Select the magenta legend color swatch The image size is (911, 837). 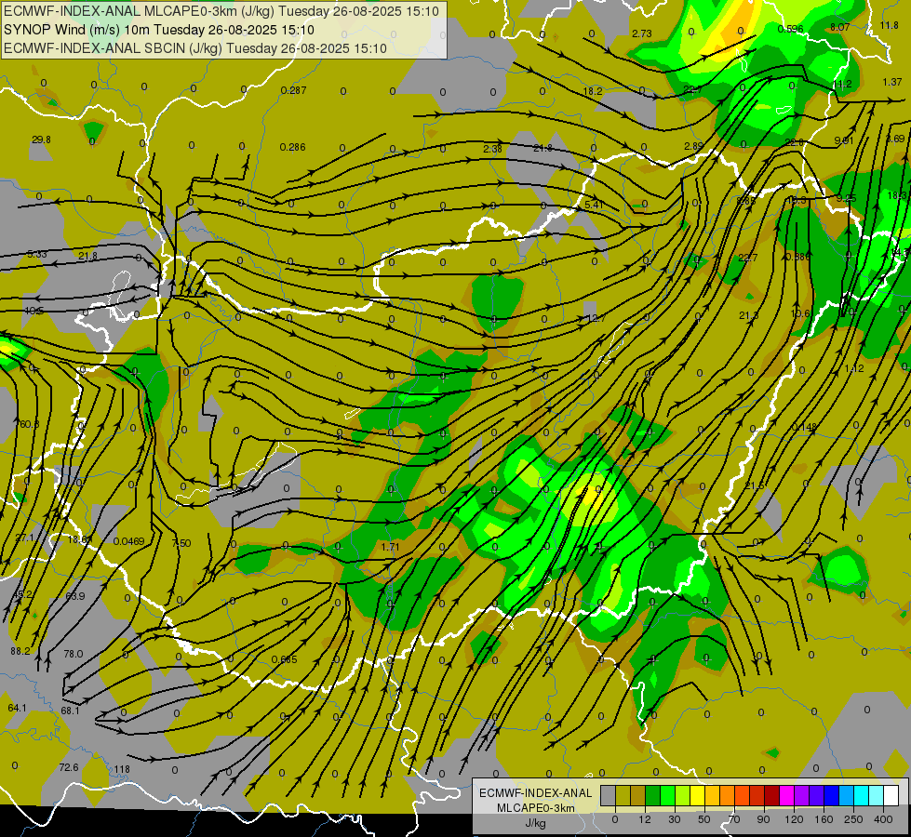(x=786, y=795)
